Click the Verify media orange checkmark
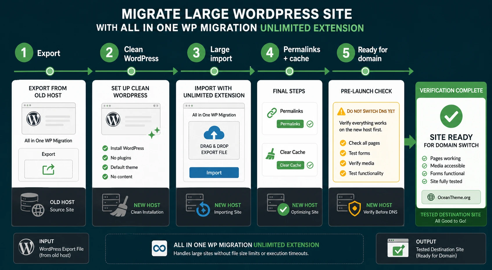Image resolution: width=492 pixels, height=270 pixels. (x=343, y=163)
